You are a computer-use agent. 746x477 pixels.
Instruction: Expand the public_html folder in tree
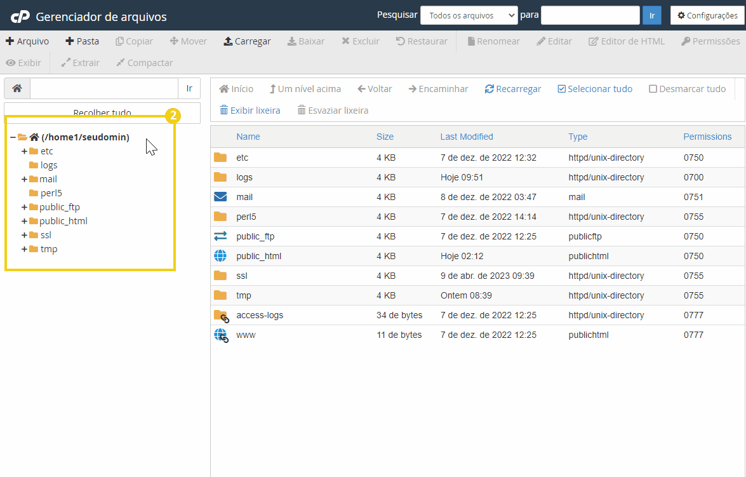point(24,222)
